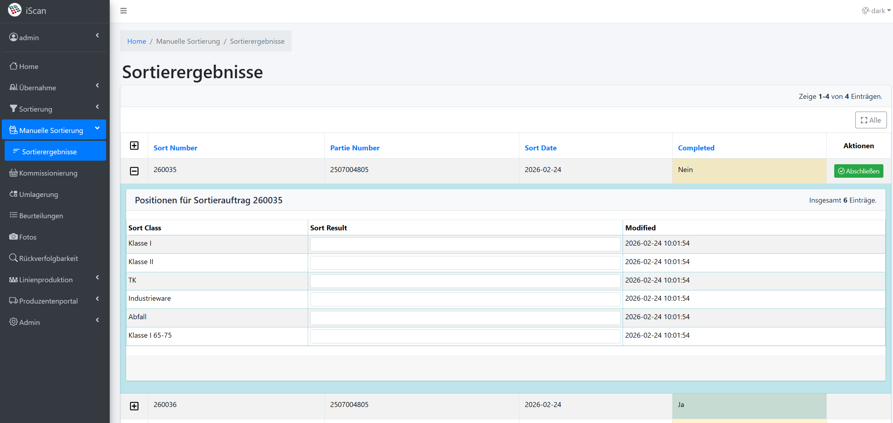Open Fotos via the camera icon

[13, 237]
